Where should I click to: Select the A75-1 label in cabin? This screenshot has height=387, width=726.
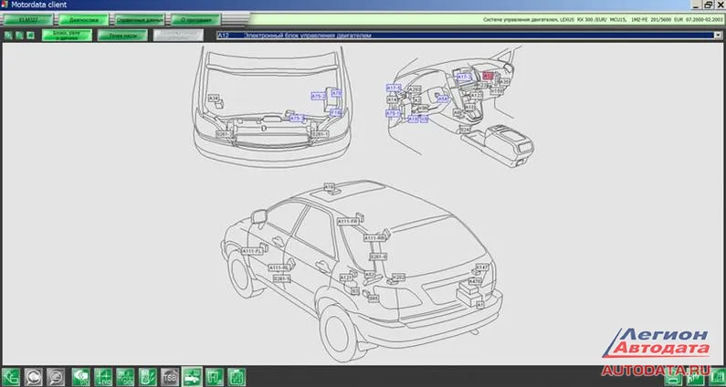[393, 113]
